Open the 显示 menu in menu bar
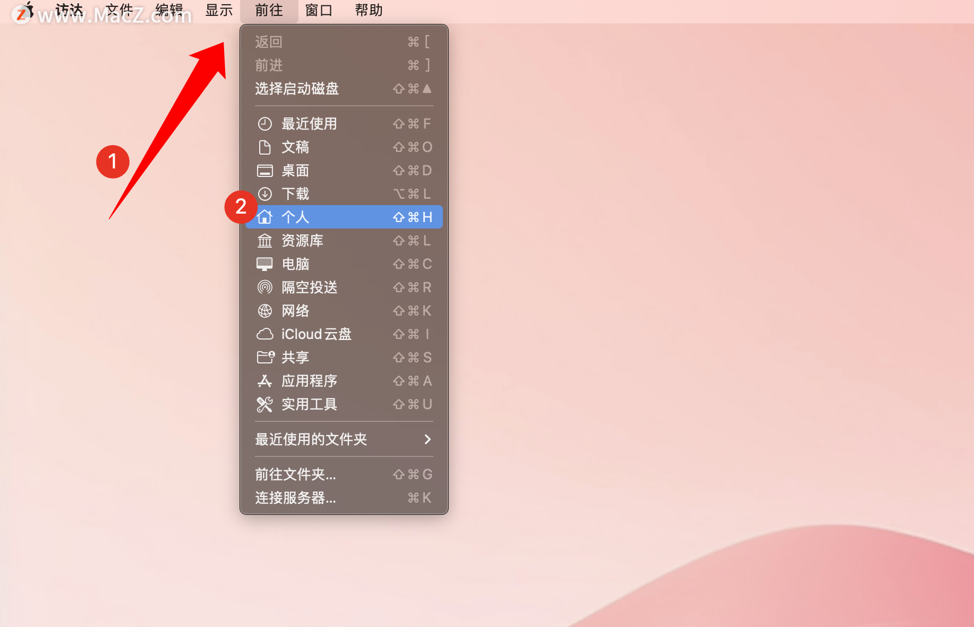 pos(219,10)
